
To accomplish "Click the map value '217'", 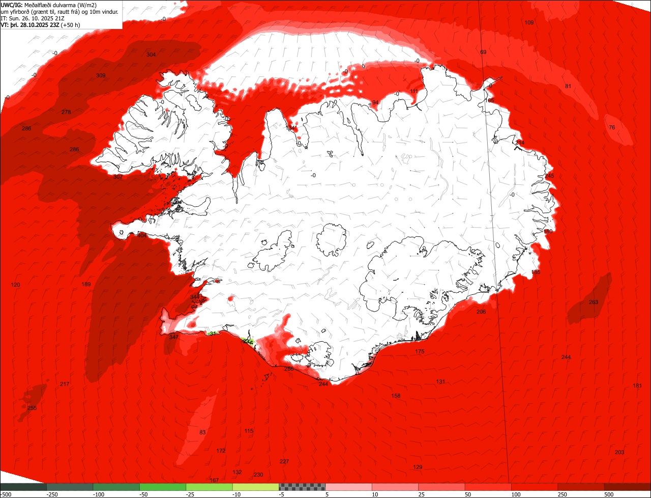I will (x=65, y=384).
